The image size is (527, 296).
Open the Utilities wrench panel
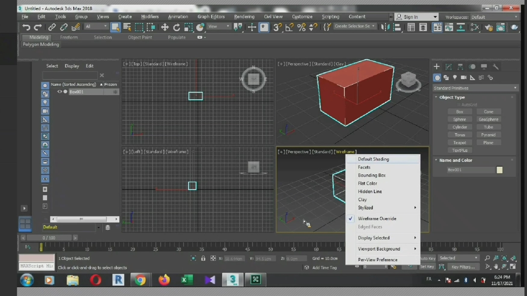tap(496, 67)
